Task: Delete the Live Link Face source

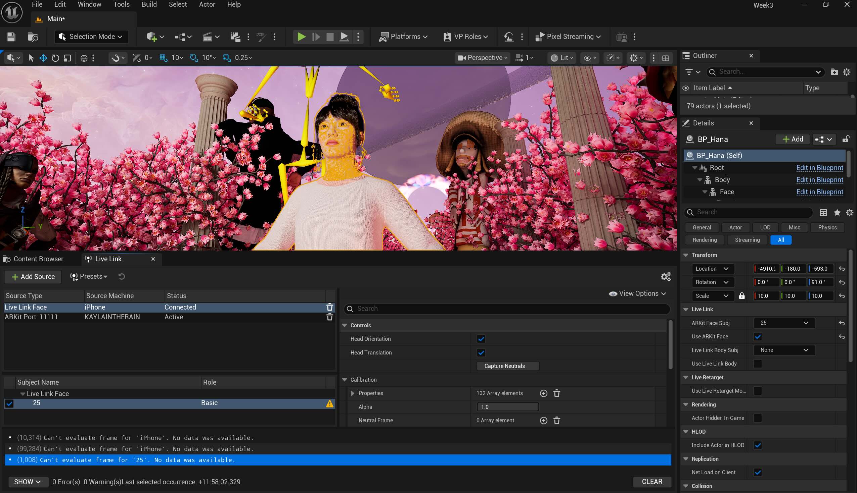Action: pos(329,307)
